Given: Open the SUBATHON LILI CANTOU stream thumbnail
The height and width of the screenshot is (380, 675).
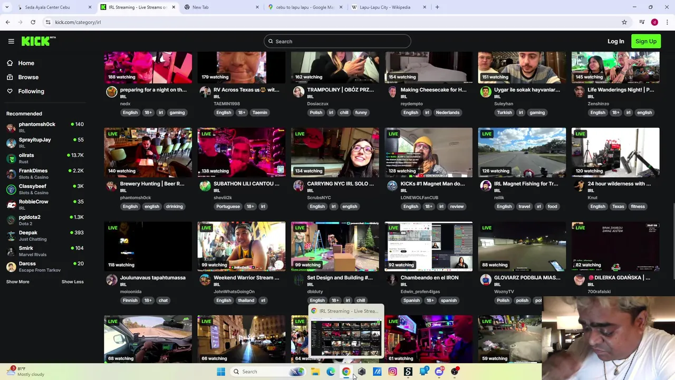Looking at the screenshot, I should tap(242, 152).
